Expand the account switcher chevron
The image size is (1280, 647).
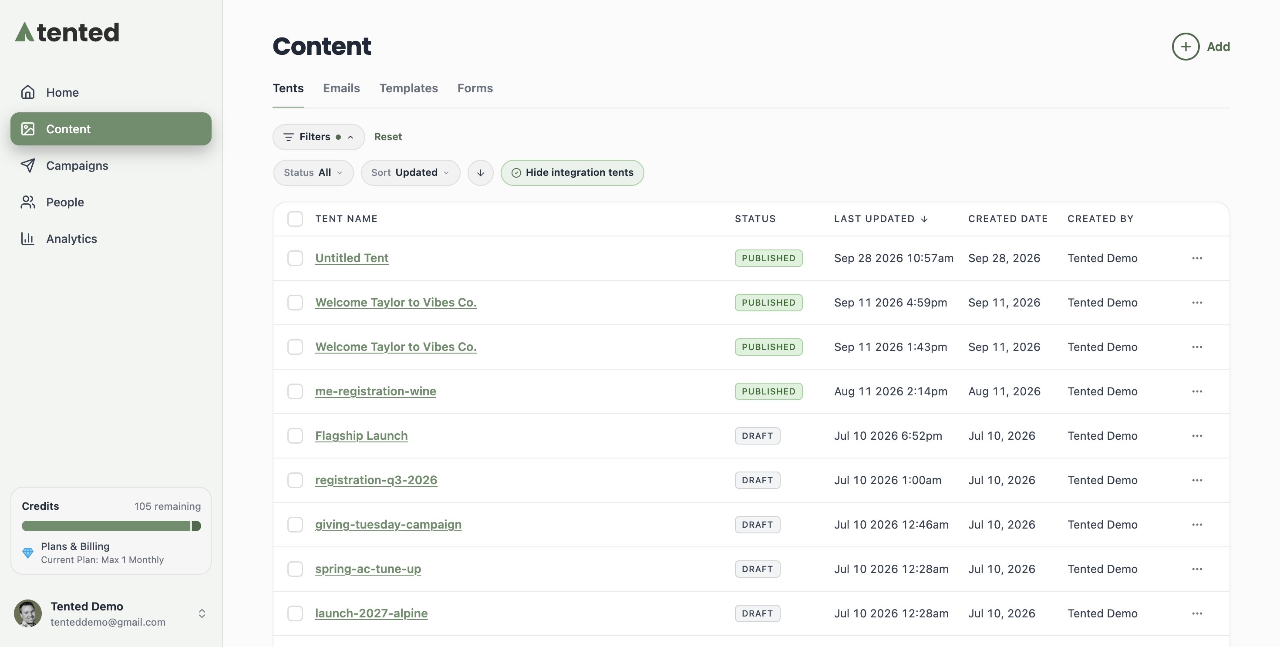click(202, 613)
